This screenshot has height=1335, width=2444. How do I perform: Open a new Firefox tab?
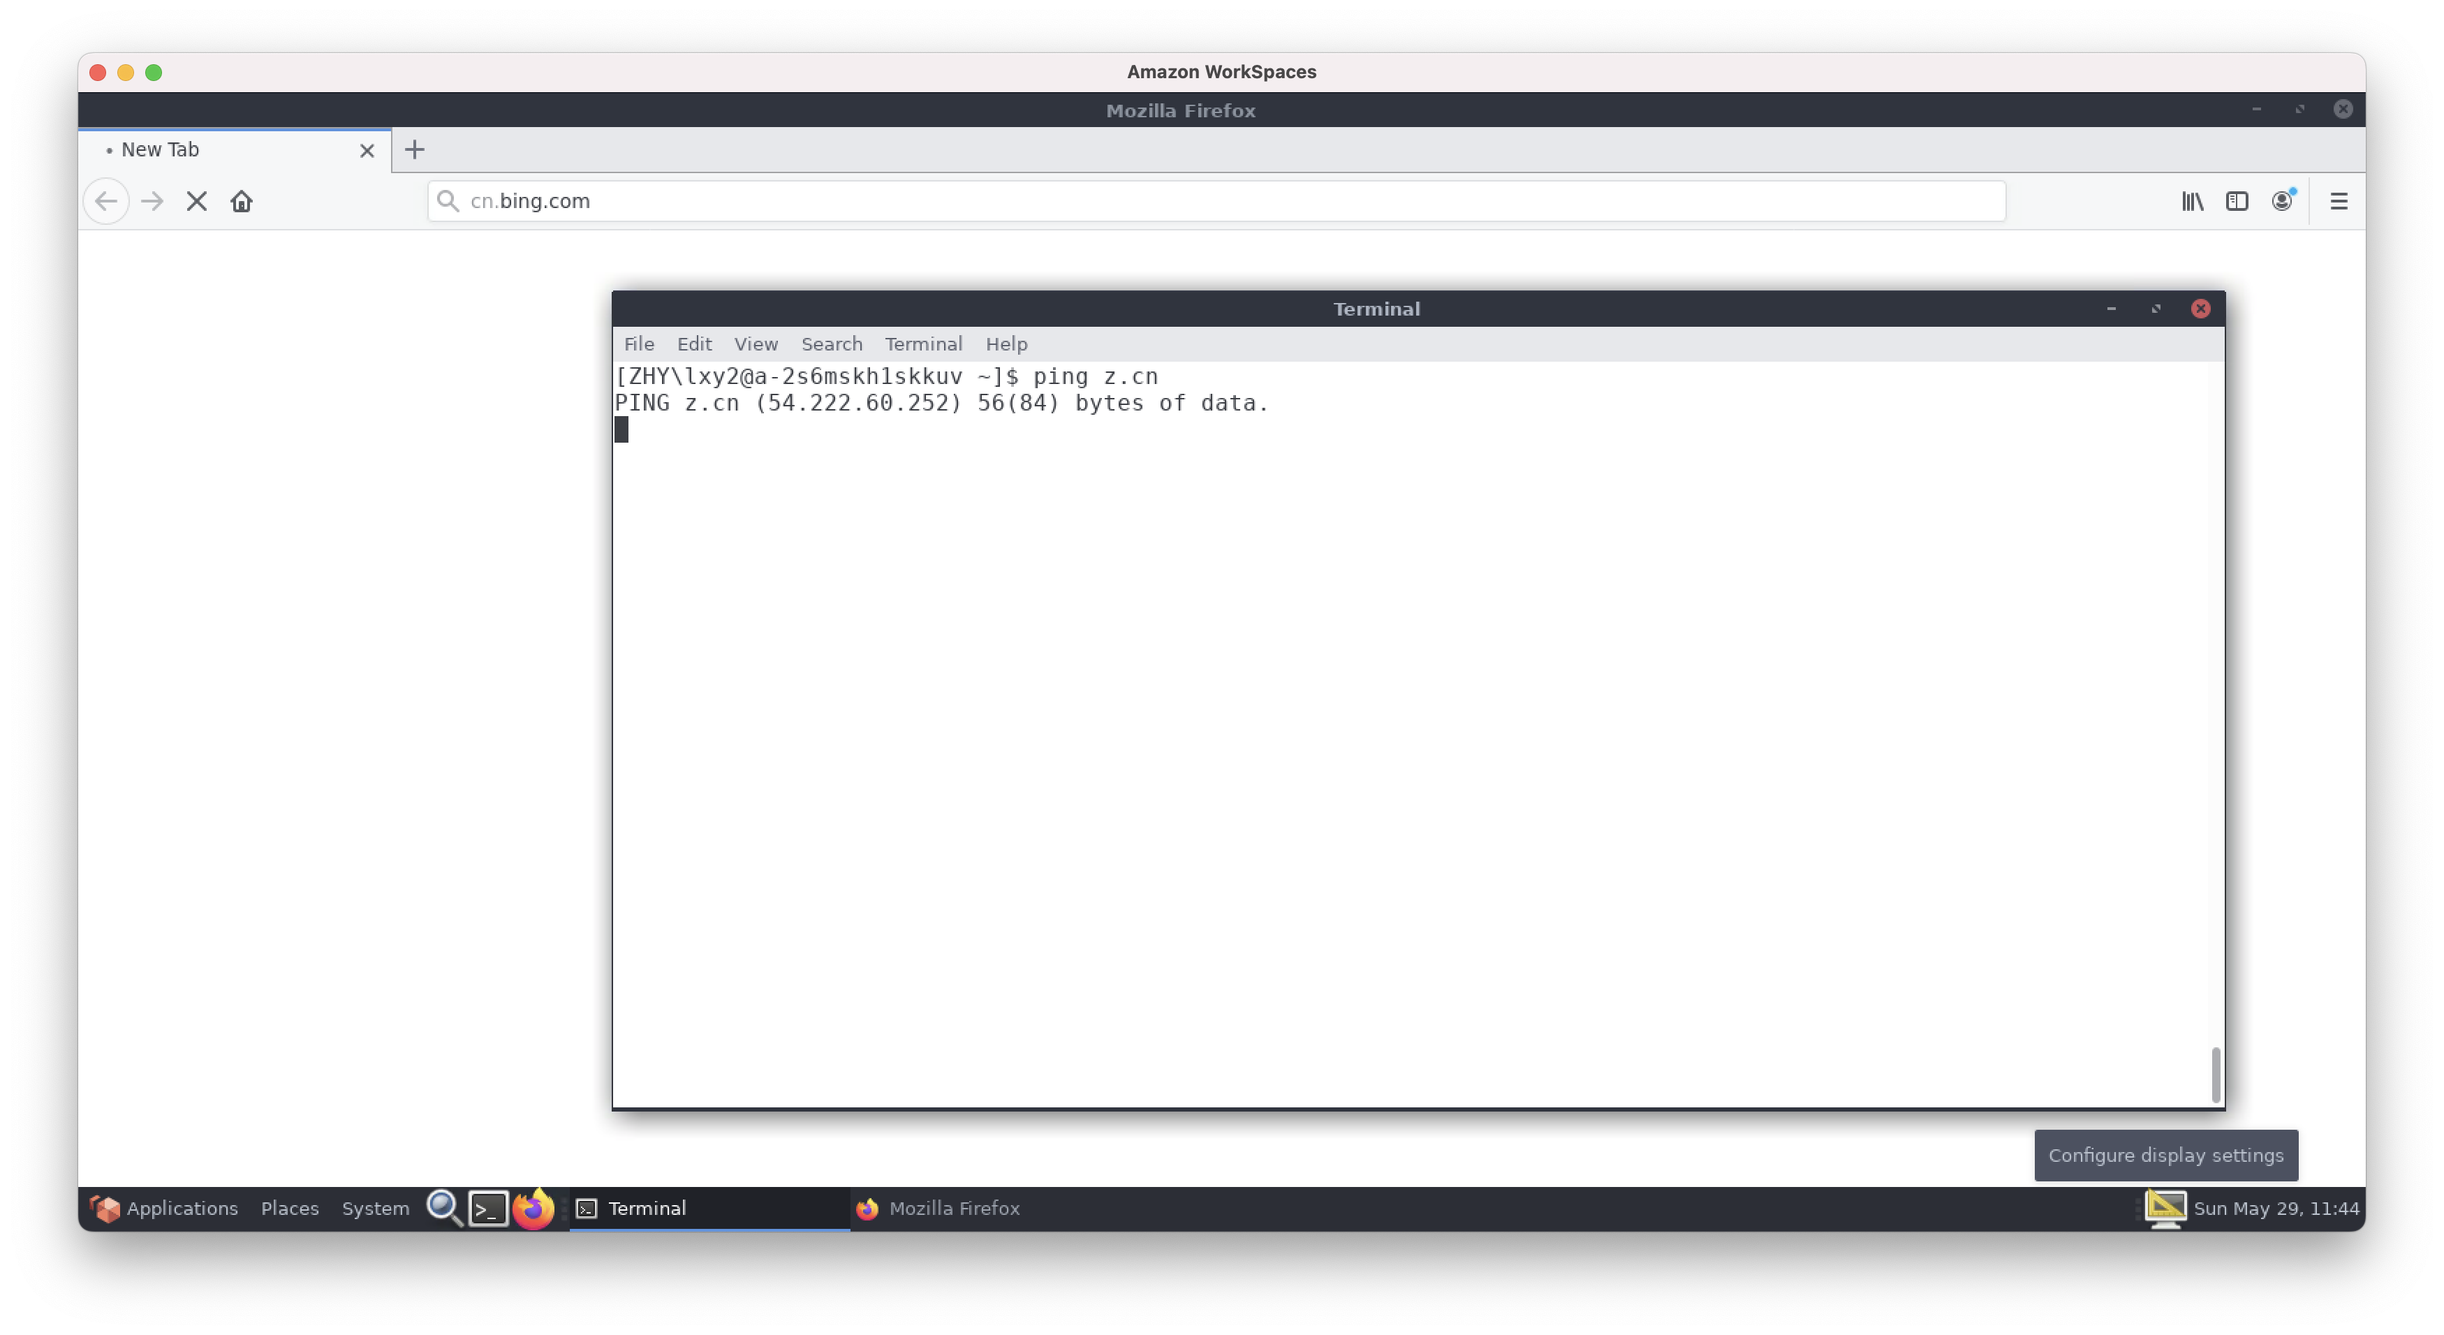coord(415,149)
